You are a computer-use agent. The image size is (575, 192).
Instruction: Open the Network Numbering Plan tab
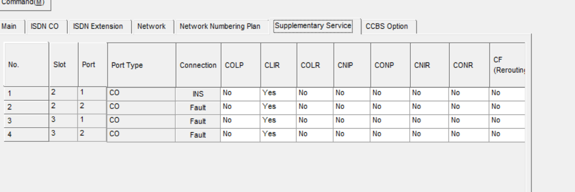220,26
